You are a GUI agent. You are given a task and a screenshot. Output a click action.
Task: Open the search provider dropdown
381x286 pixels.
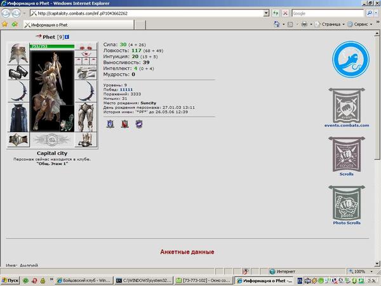coord(376,13)
